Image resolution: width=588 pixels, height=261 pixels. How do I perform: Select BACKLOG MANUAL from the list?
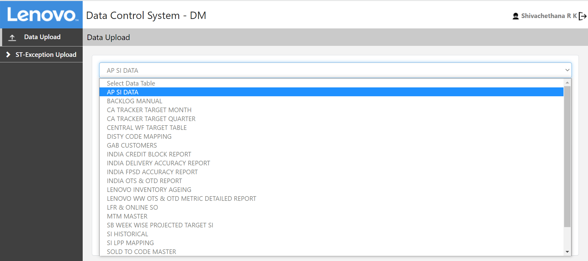coord(134,101)
